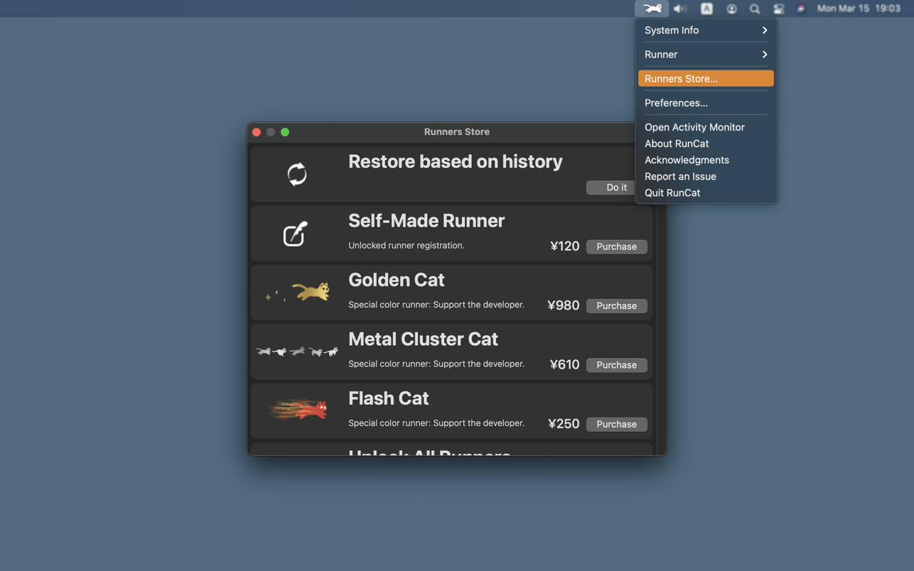Click the Golden Cat runner image
The height and width of the screenshot is (571, 914).
tap(297, 292)
